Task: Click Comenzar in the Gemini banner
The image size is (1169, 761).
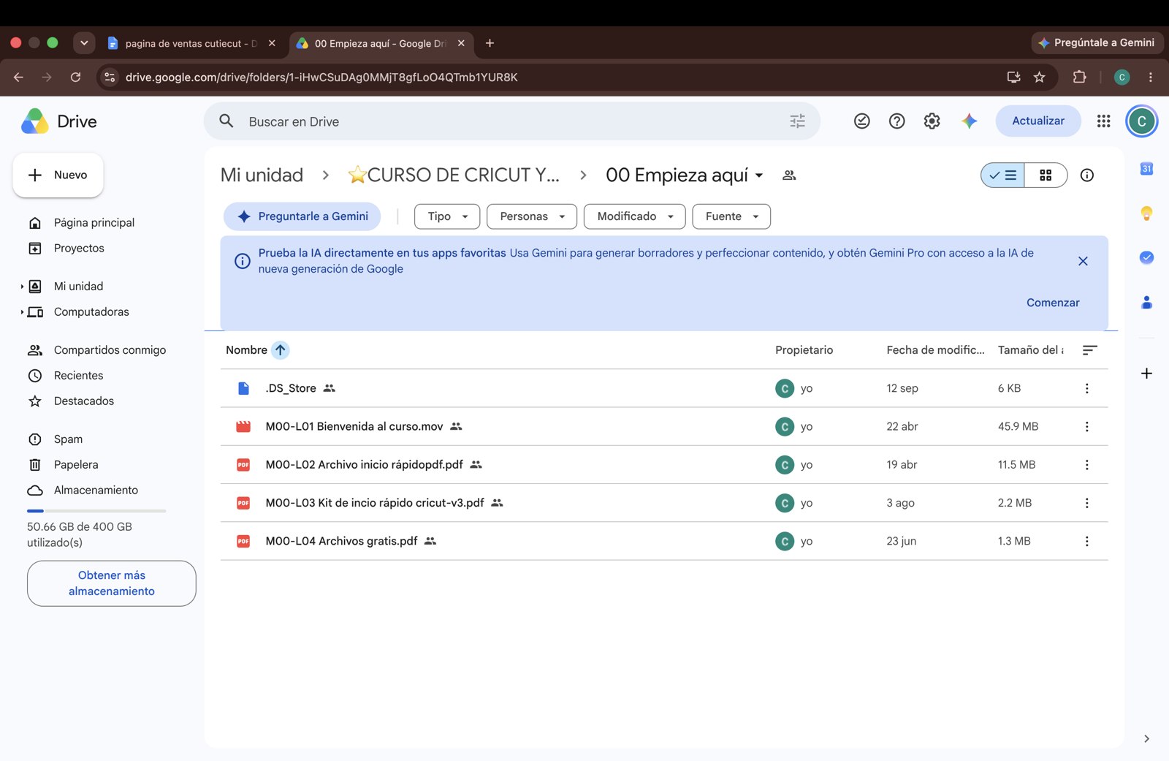Action: click(1052, 303)
